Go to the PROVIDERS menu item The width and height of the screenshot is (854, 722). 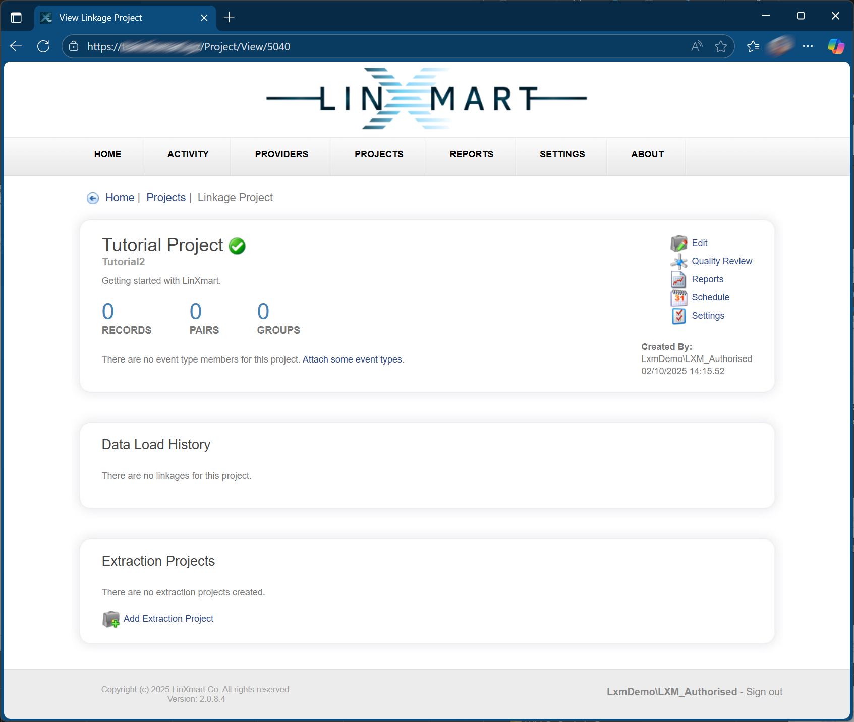[x=281, y=154]
